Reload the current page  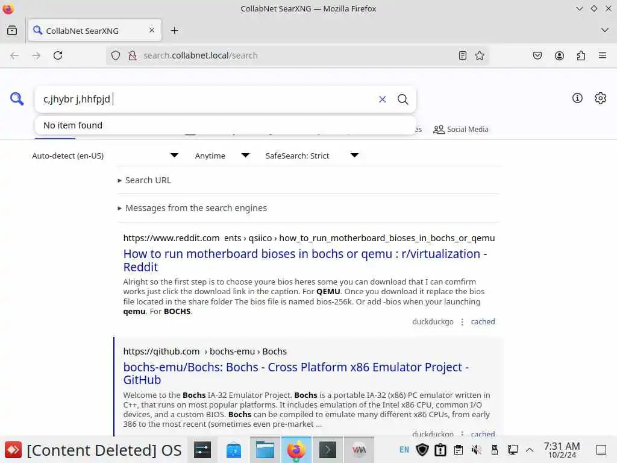click(x=58, y=55)
